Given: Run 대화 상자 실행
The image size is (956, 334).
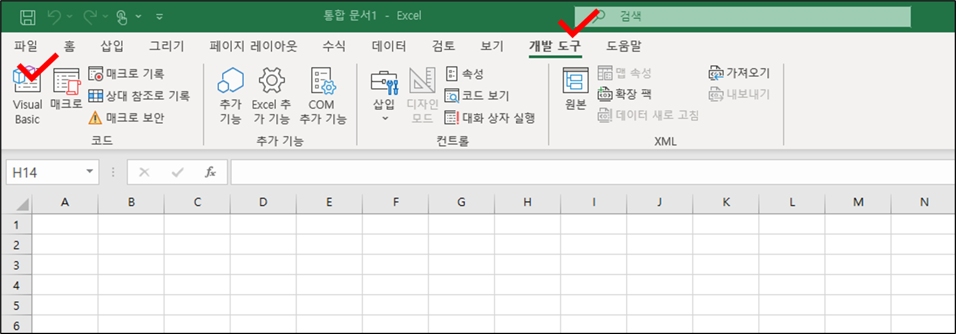Looking at the screenshot, I should point(490,118).
